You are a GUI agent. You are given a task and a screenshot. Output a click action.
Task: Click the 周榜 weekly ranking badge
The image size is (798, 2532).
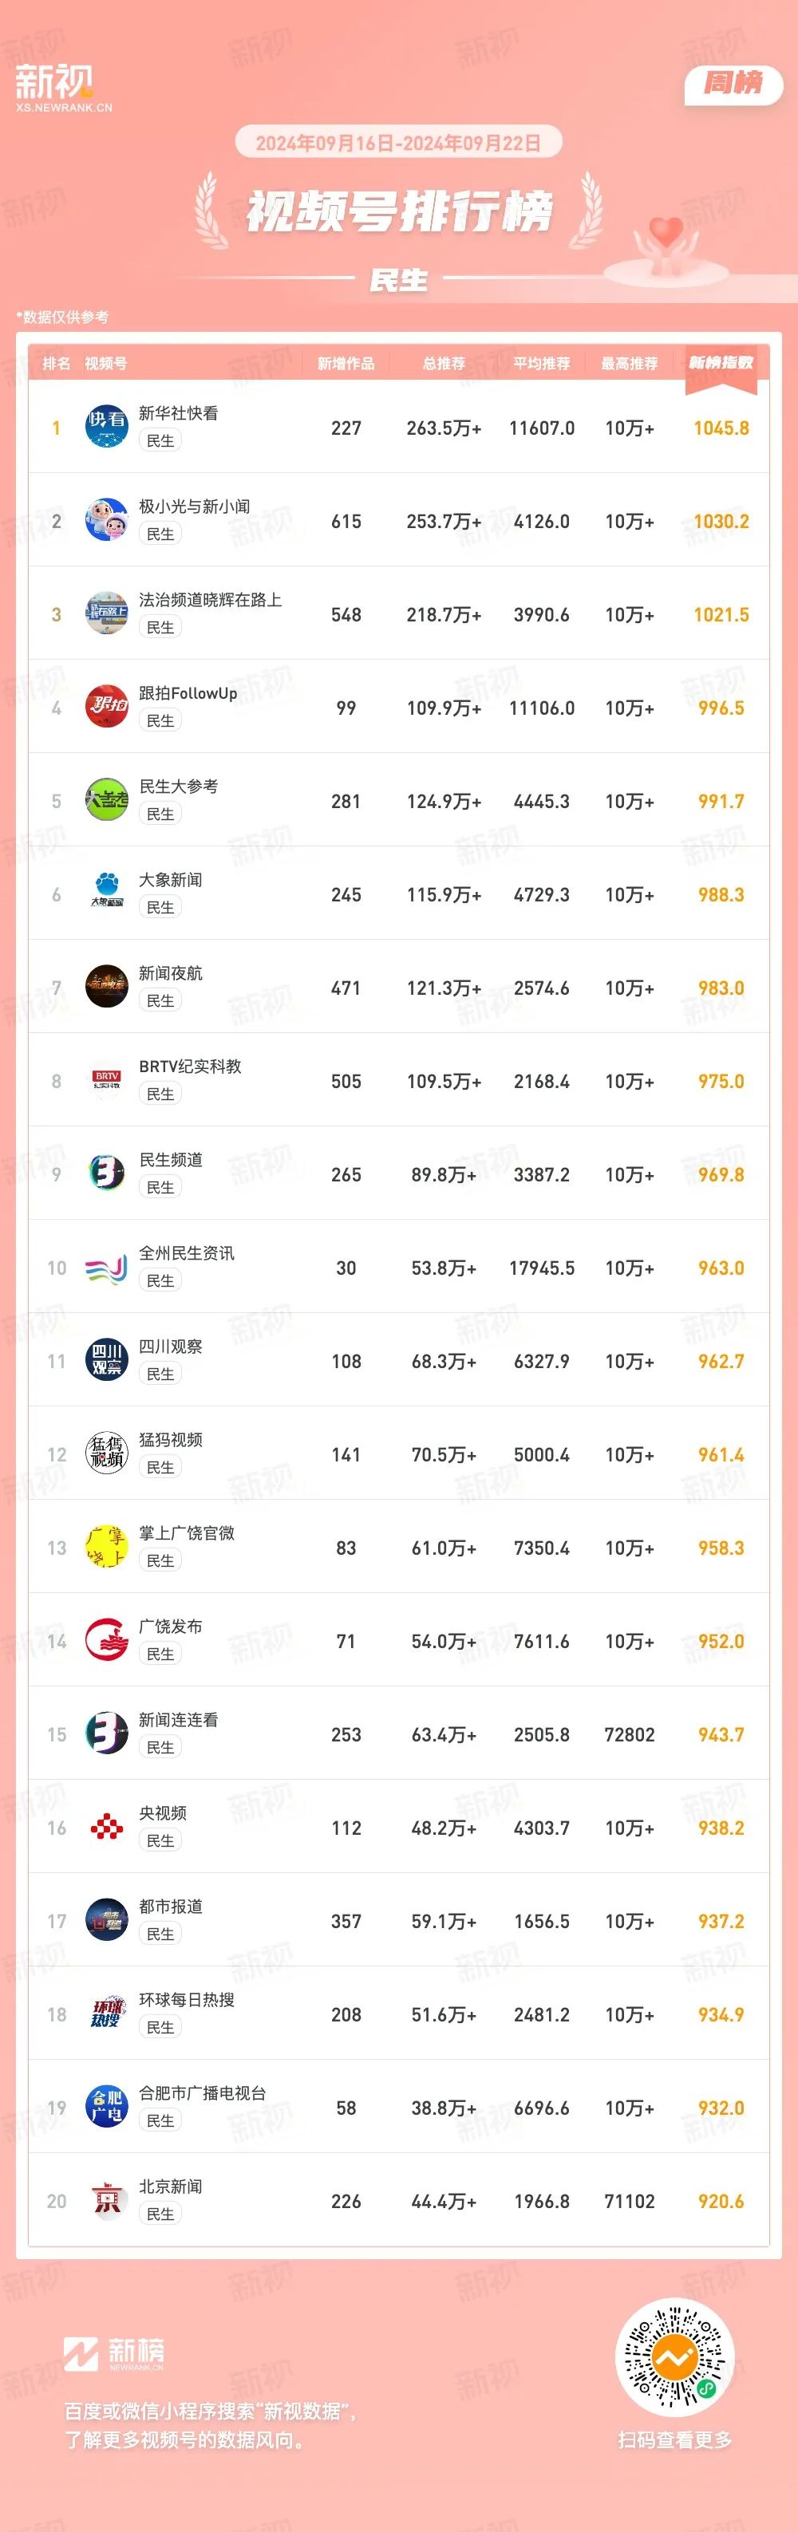(733, 85)
